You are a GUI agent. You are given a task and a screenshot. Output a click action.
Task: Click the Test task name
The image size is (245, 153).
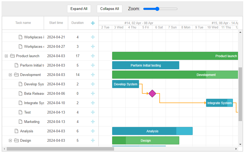tap(27, 112)
